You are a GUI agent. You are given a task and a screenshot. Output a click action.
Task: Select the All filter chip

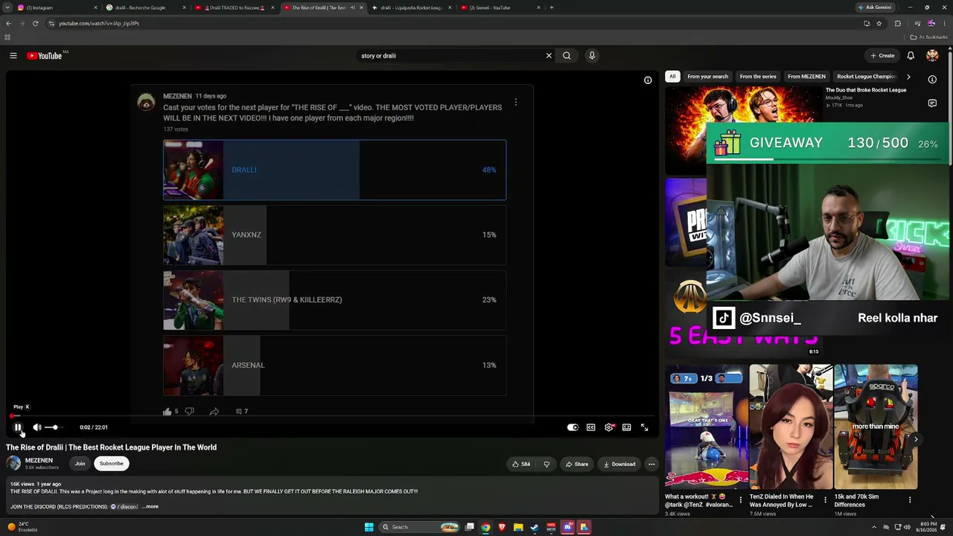tap(672, 77)
